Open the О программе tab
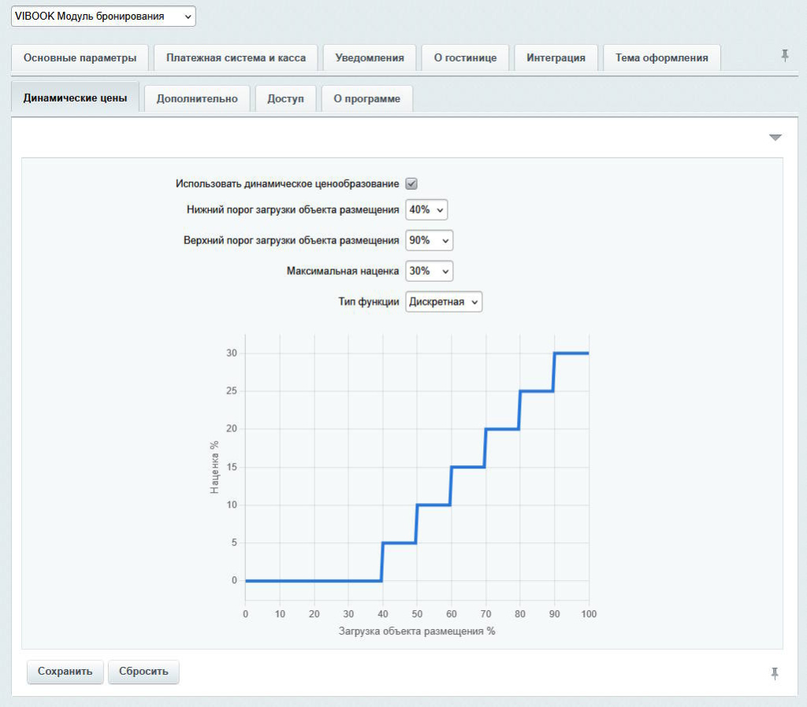807x707 pixels. click(367, 98)
